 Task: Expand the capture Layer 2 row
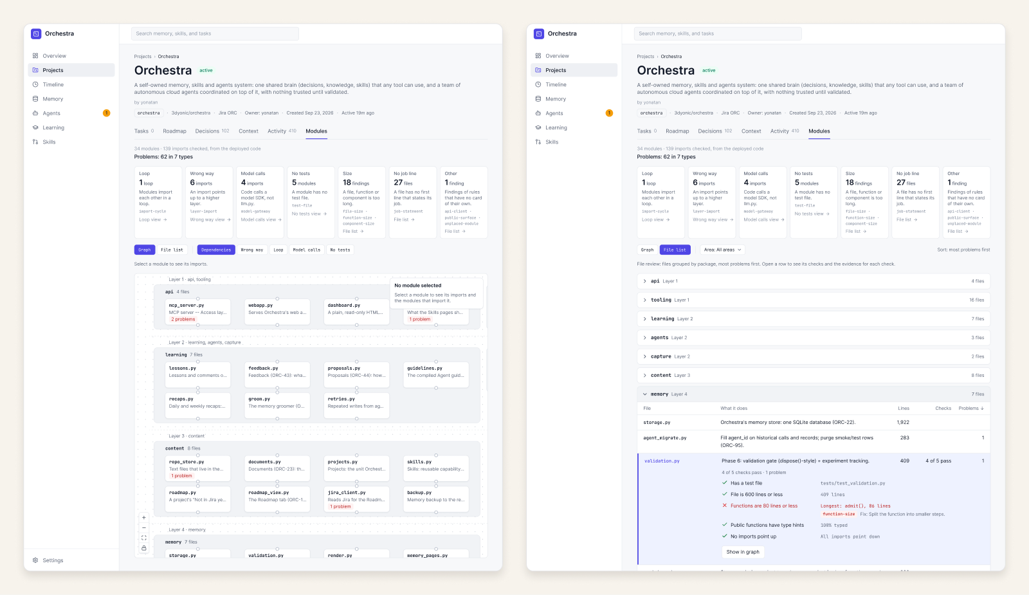(814, 356)
